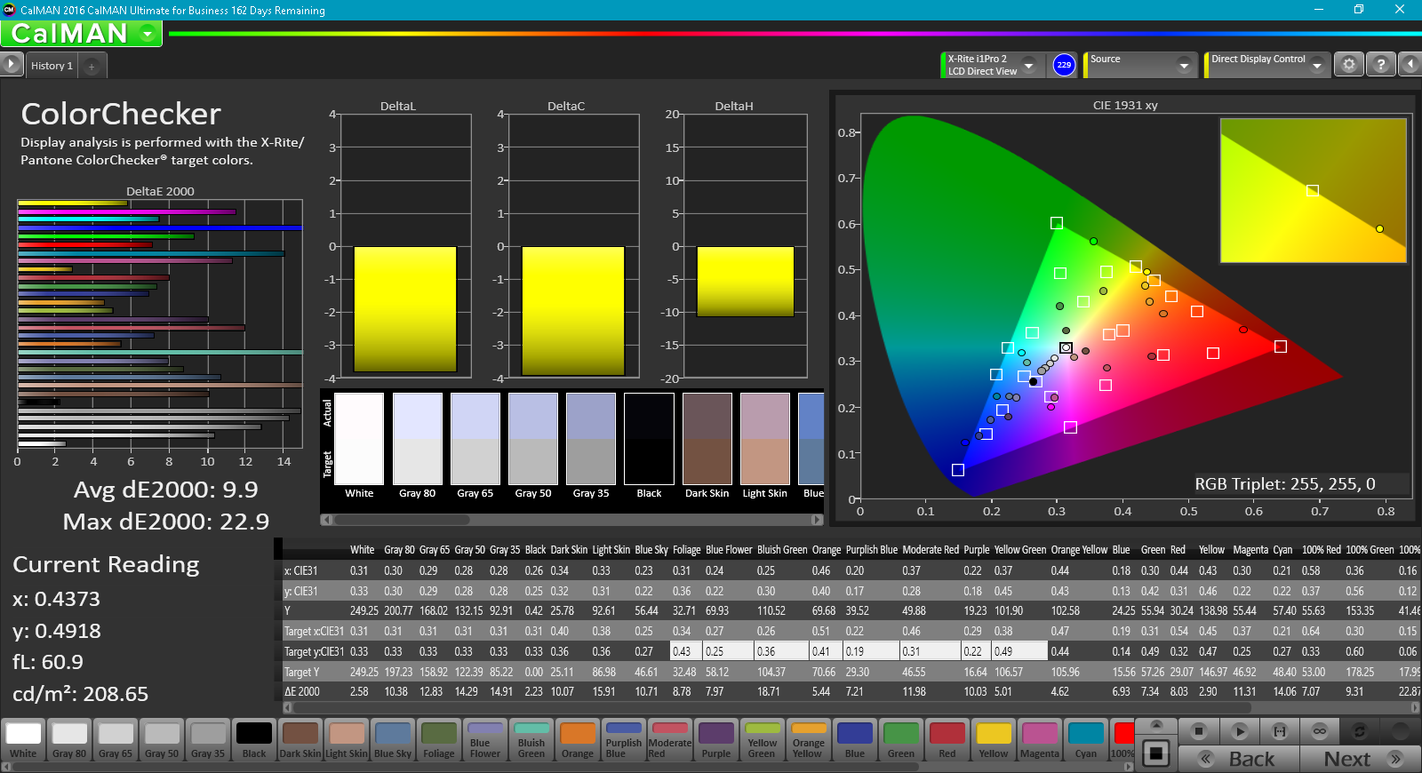Choose the Gray 50 patch button

click(162, 740)
